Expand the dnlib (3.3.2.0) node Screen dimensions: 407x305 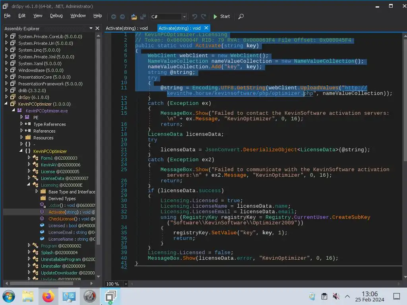tap(6, 90)
